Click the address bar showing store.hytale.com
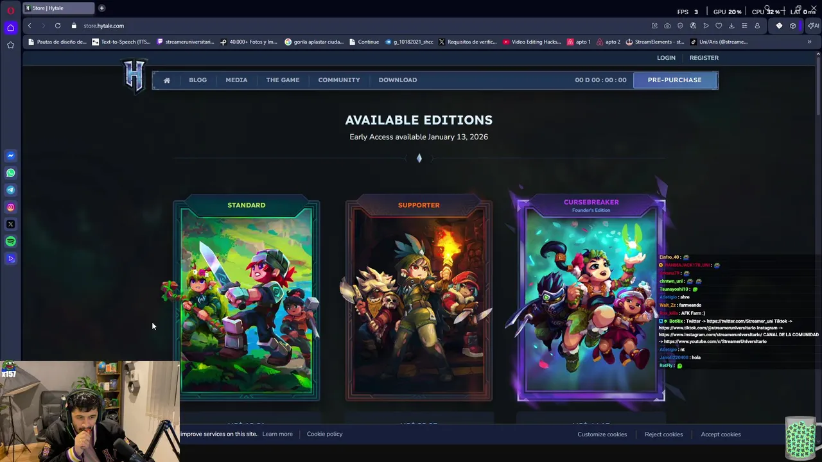Viewport: 822px width, 462px height. (x=103, y=26)
